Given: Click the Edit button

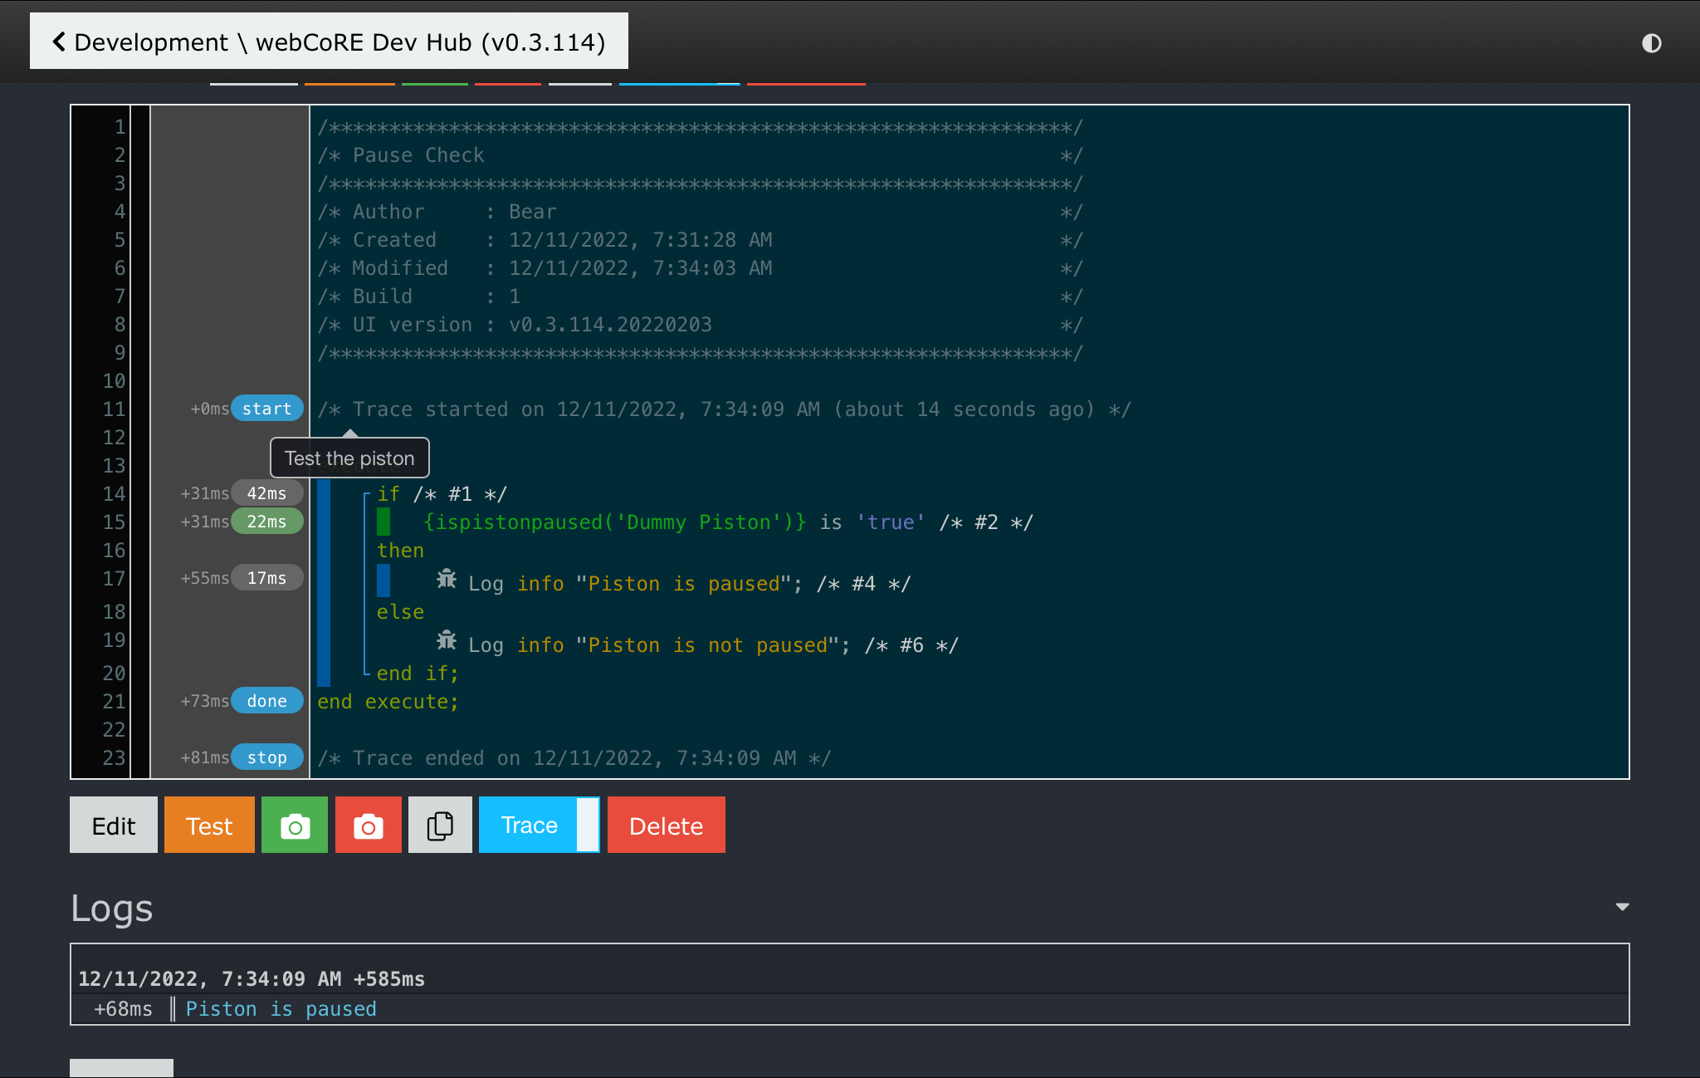Looking at the screenshot, I should (x=114, y=826).
